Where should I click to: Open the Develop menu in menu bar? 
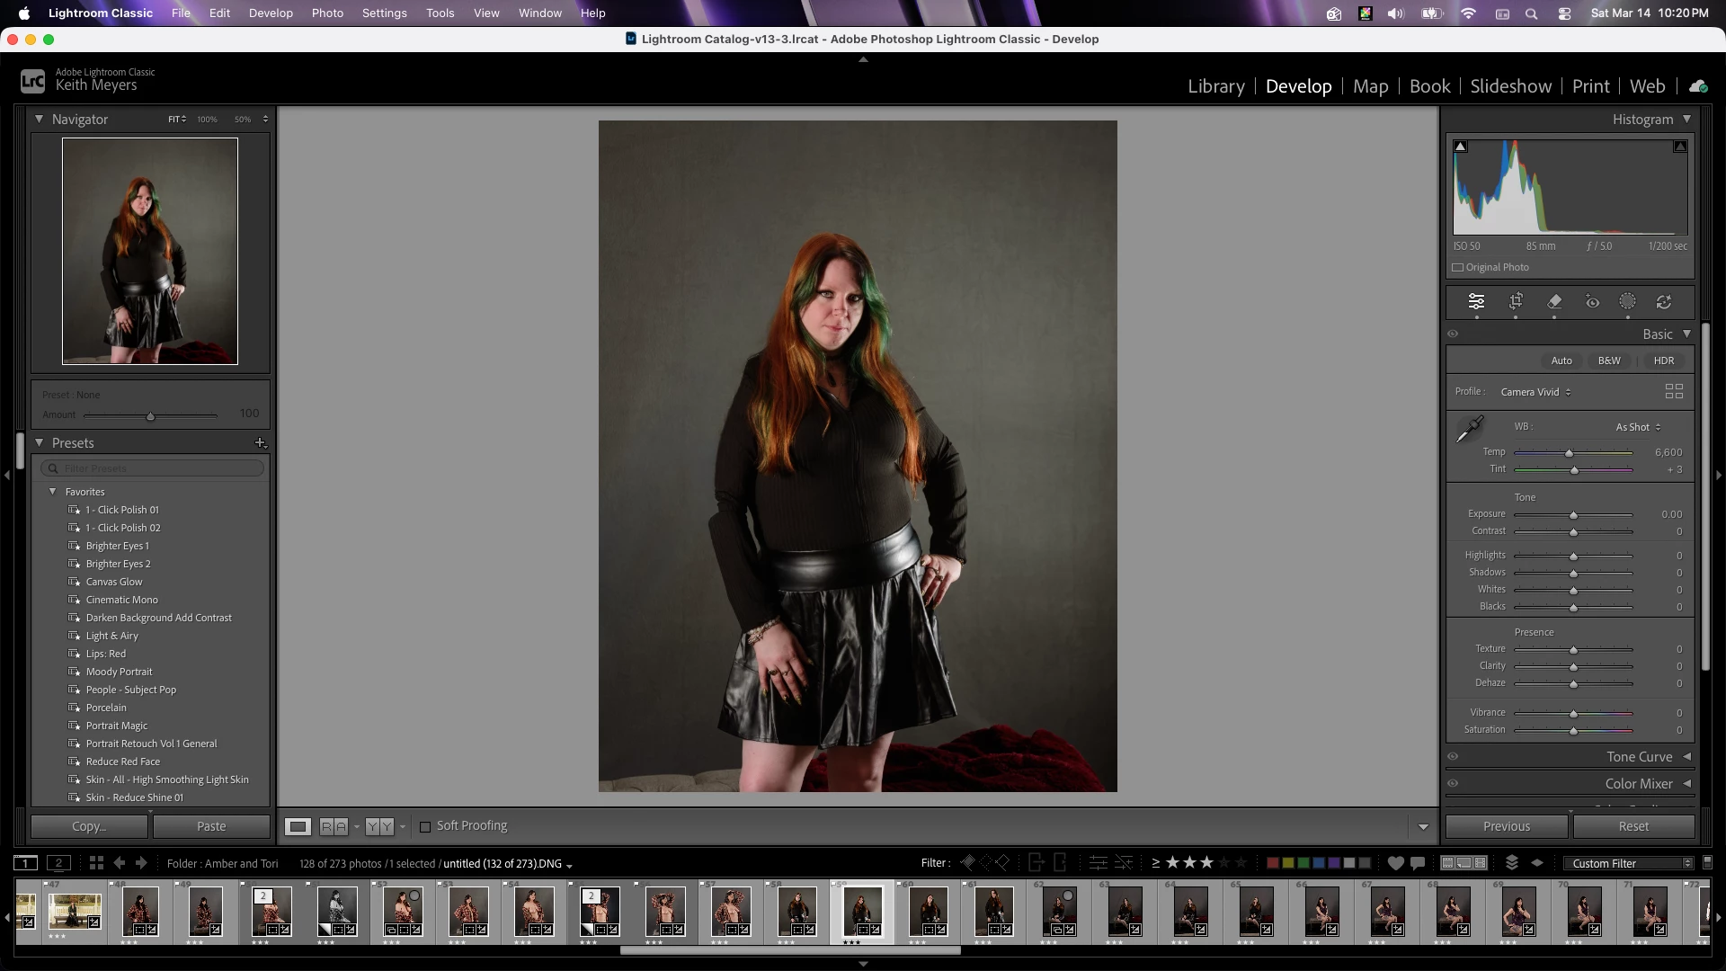tap(271, 13)
